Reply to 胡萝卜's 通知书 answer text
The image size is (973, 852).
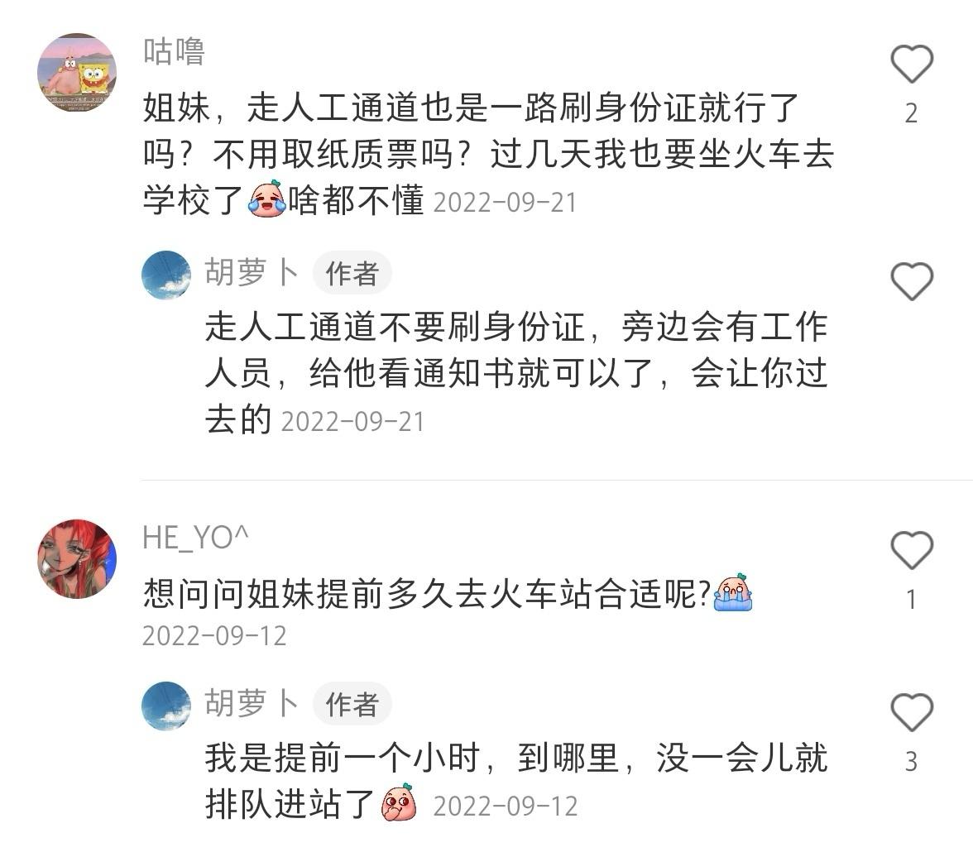[x=516, y=372]
